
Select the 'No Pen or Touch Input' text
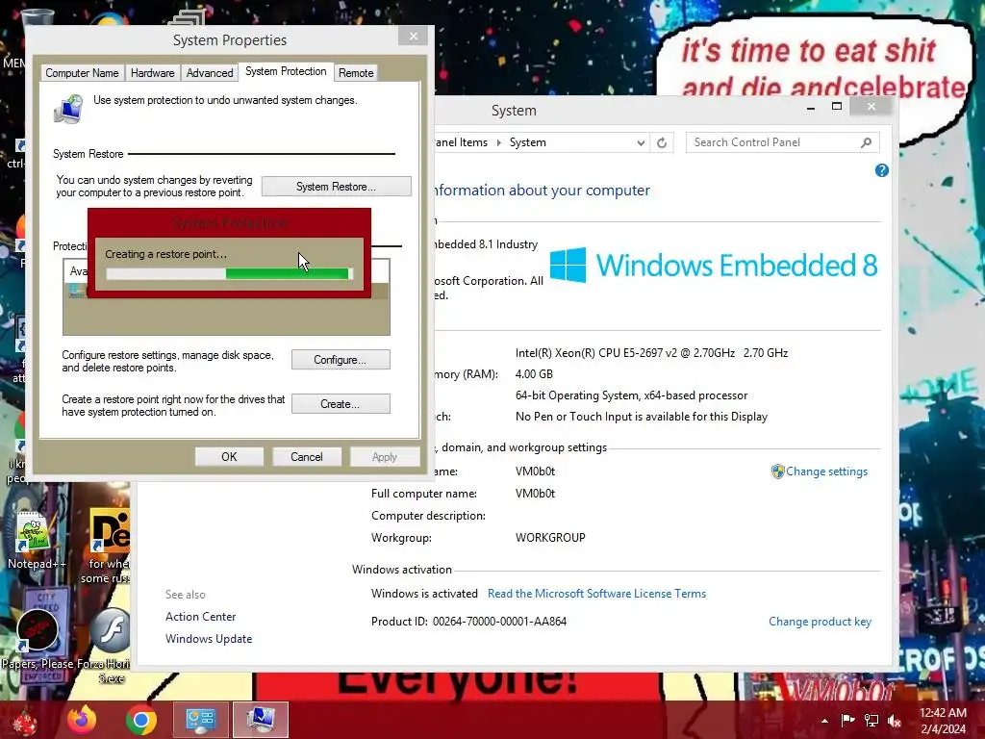tap(642, 417)
